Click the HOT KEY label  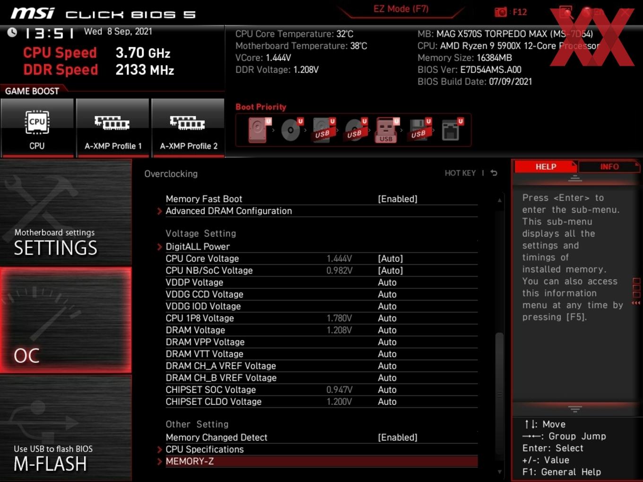(460, 173)
